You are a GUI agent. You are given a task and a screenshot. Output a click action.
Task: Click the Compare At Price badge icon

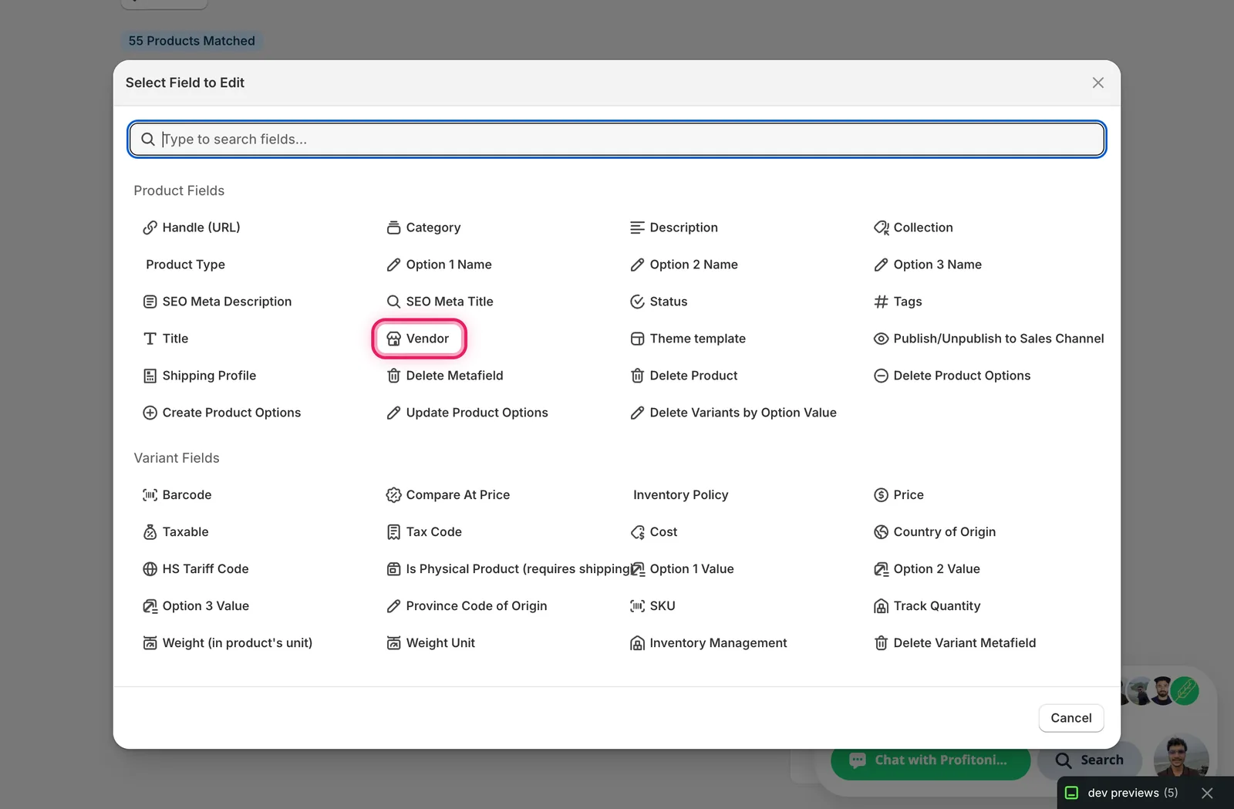click(x=393, y=495)
